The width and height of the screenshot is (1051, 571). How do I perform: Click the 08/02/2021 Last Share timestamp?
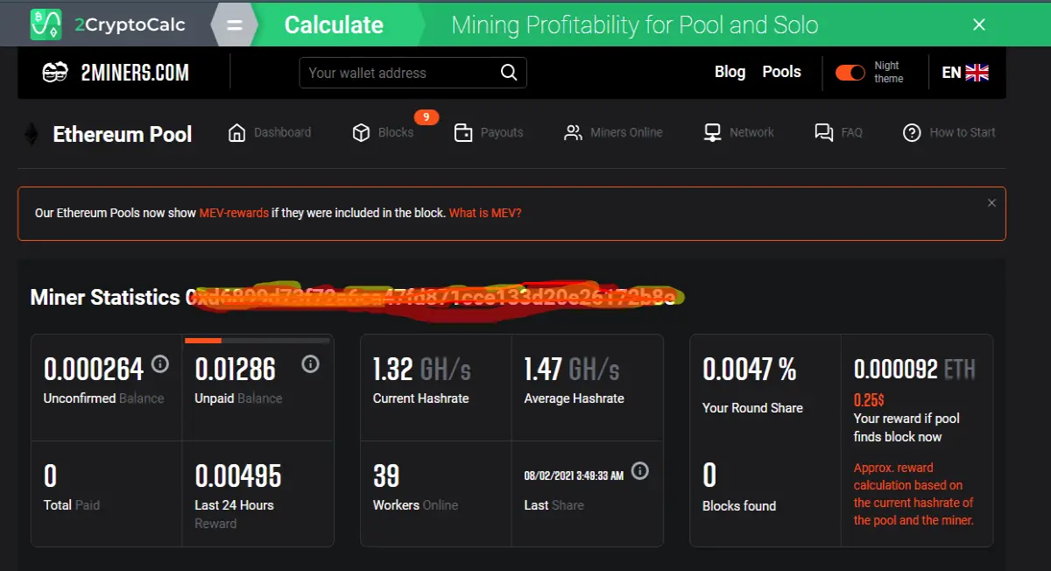574,476
